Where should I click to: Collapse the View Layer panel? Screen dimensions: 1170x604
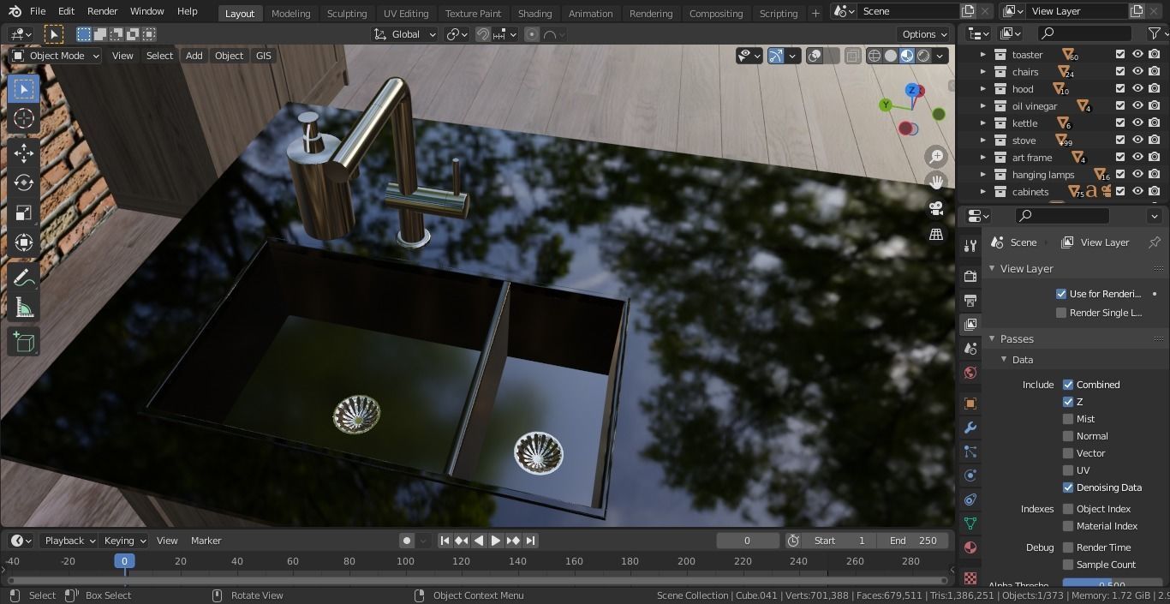coord(993,269)
